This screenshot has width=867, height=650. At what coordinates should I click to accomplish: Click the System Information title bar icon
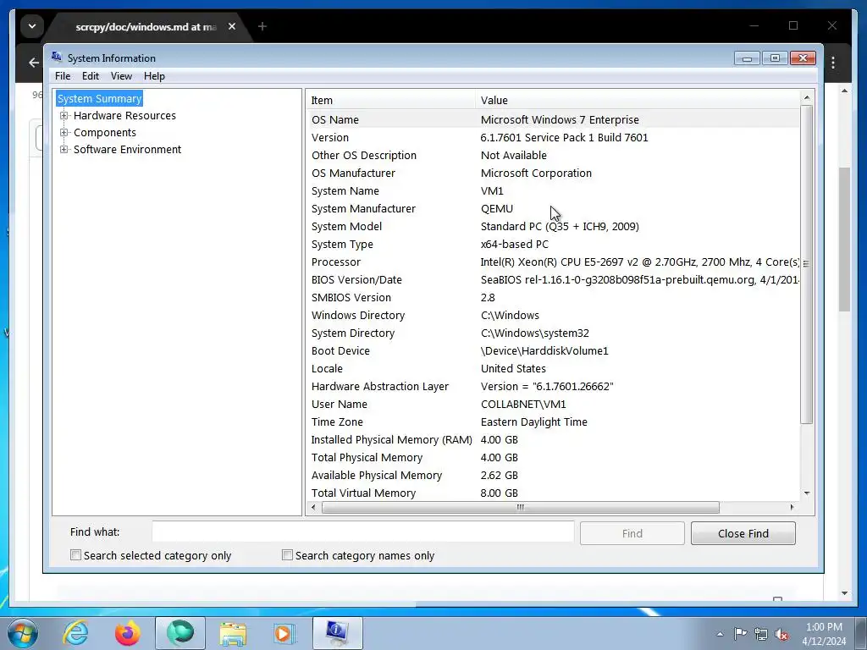click(57, 57)
